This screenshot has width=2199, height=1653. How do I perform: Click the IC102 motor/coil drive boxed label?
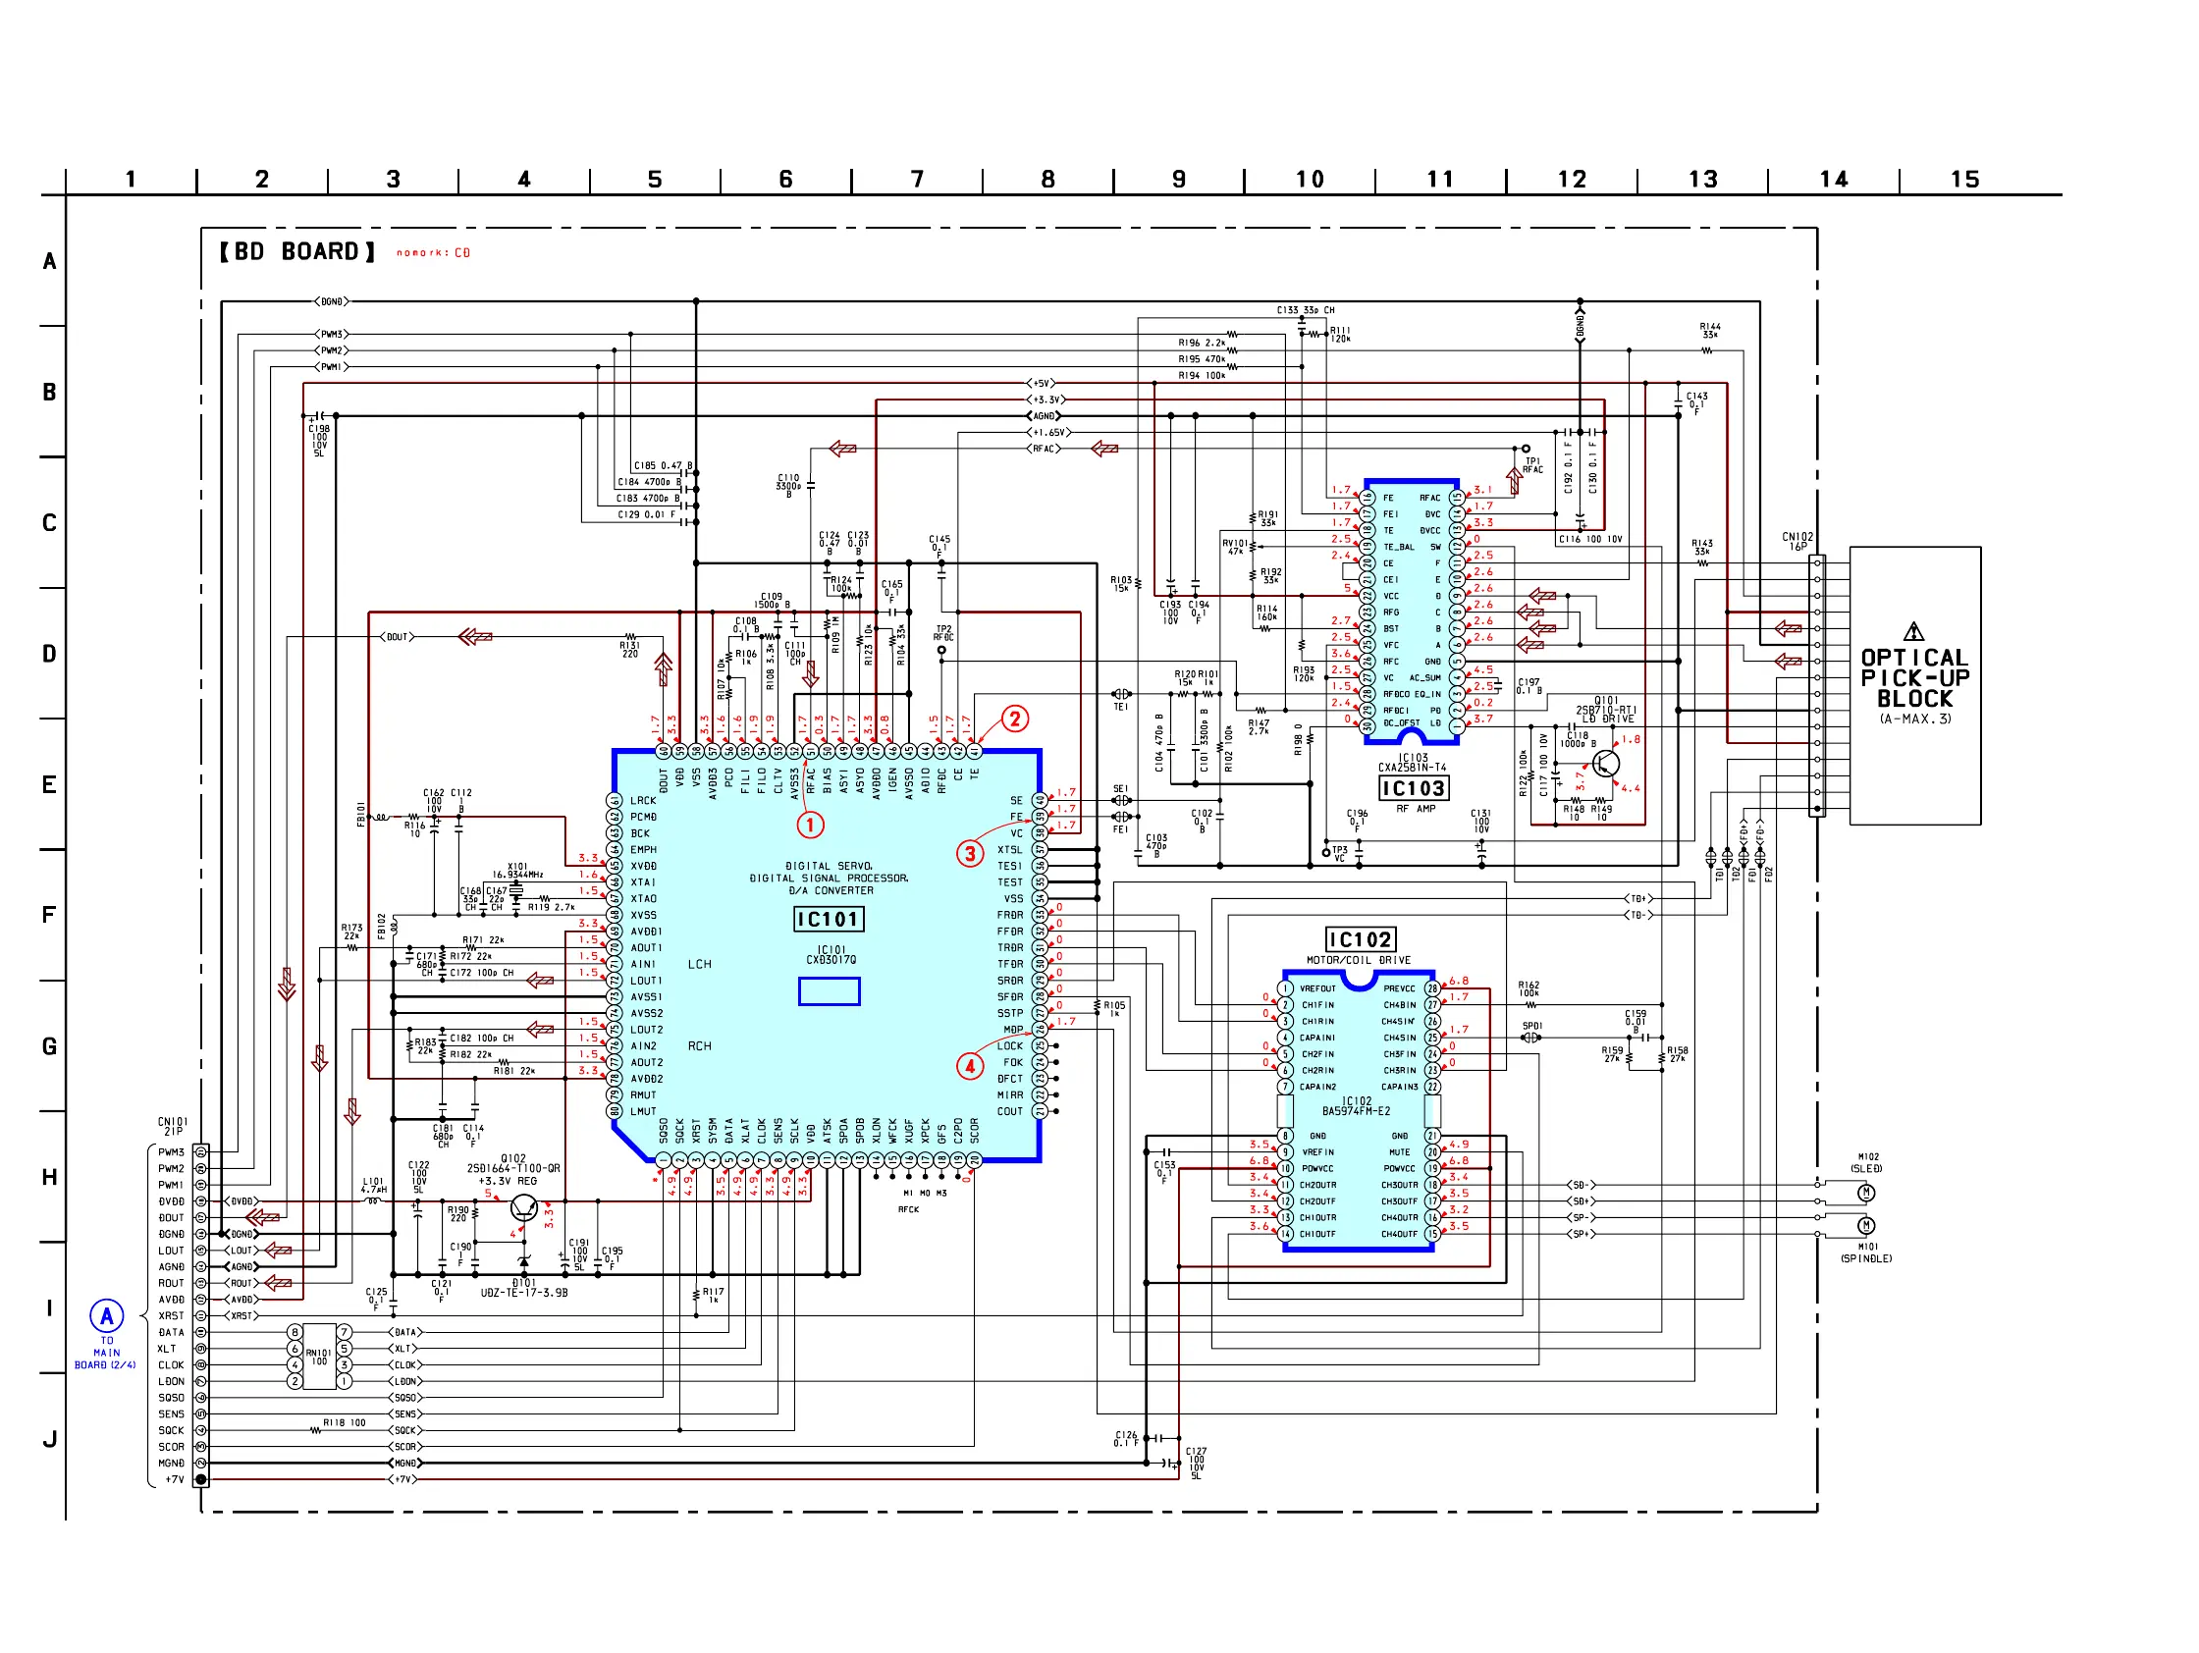[1360, 940]
